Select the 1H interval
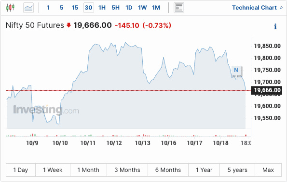Screen dimensions: 287x182 click(x=102, y=8)
